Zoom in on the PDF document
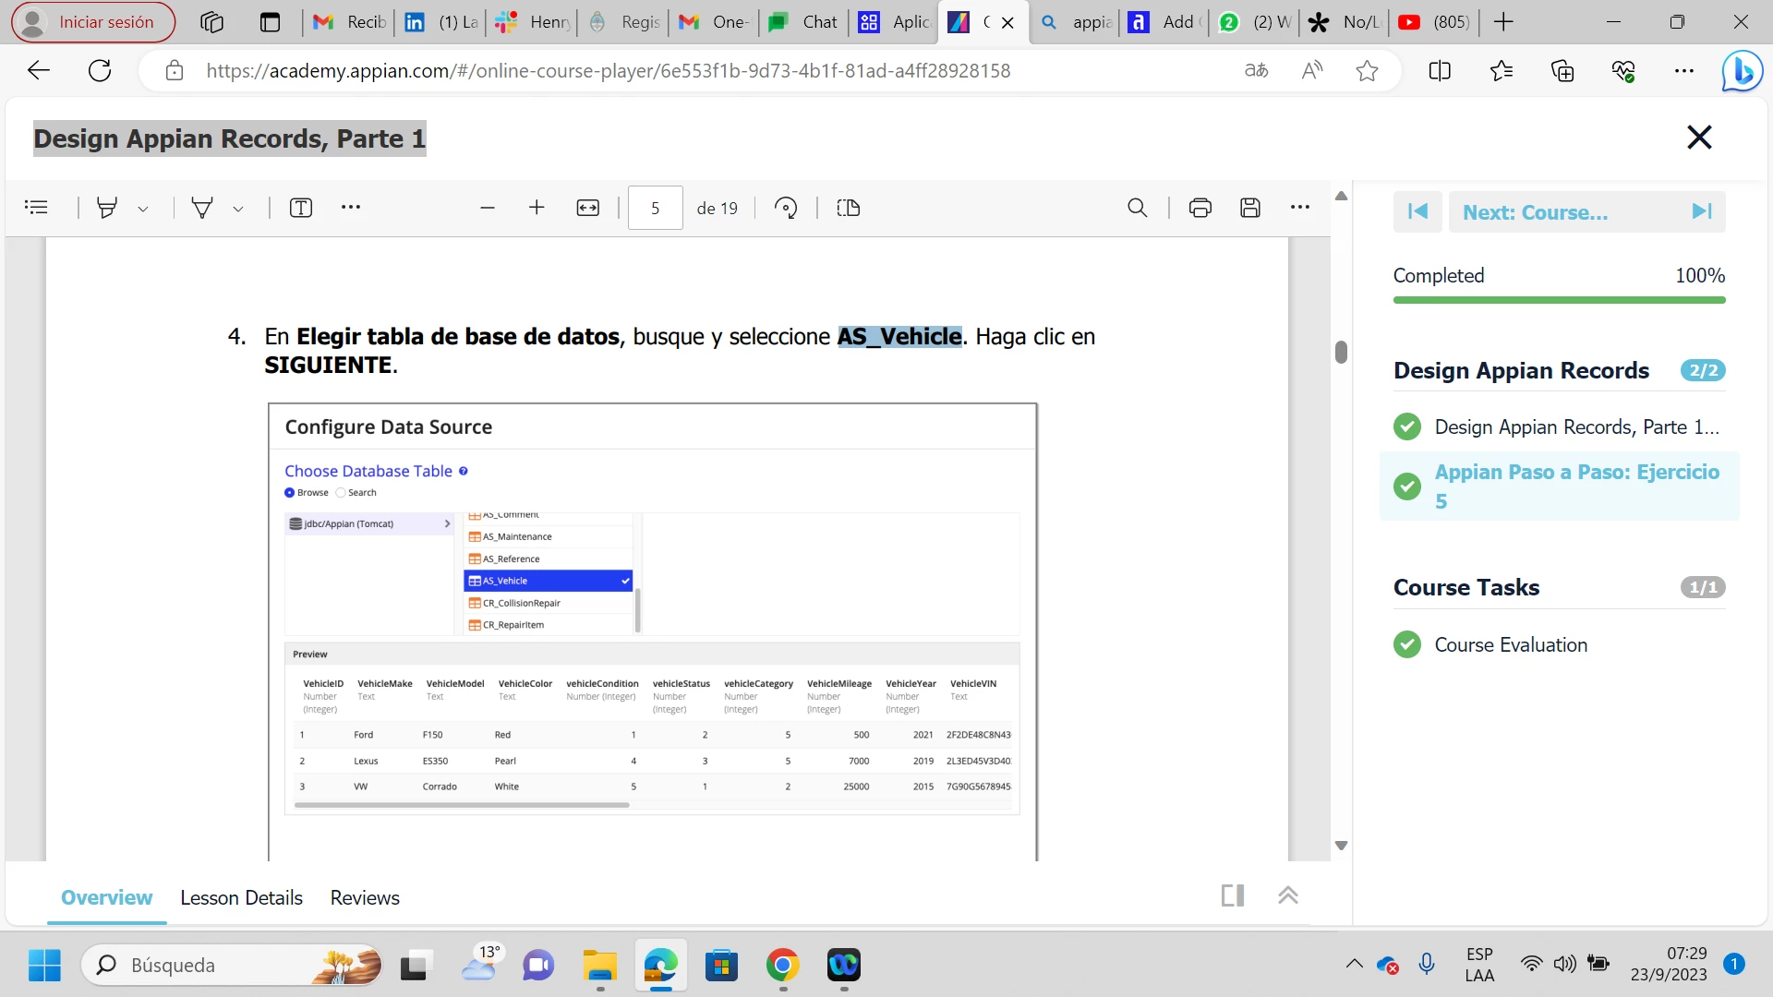 537,208
